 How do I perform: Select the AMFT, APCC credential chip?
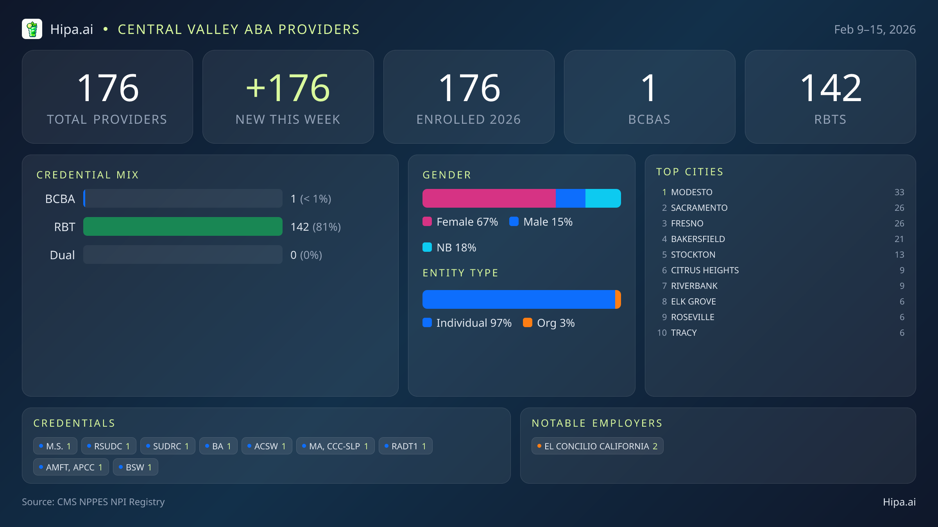(x=71, y=467)
